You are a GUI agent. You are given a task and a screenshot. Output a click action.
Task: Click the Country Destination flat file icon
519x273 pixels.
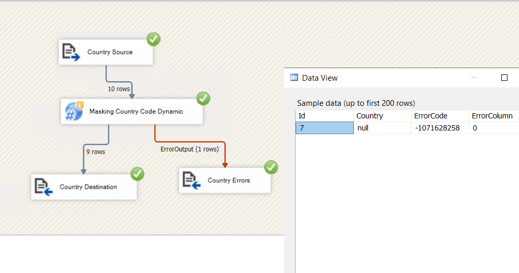pos(44,187)
